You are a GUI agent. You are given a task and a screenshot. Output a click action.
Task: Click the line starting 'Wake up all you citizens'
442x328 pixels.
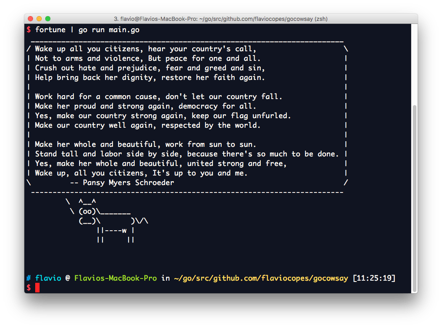pyautogui.click(x=146, y=49)
